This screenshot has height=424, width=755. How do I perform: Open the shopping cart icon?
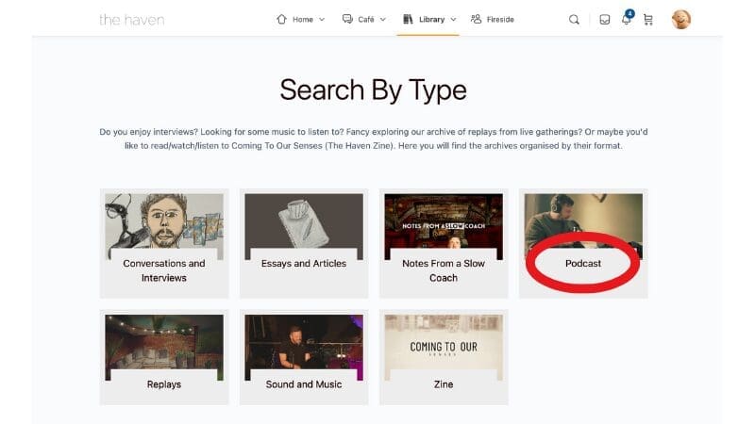click(648, 20)
